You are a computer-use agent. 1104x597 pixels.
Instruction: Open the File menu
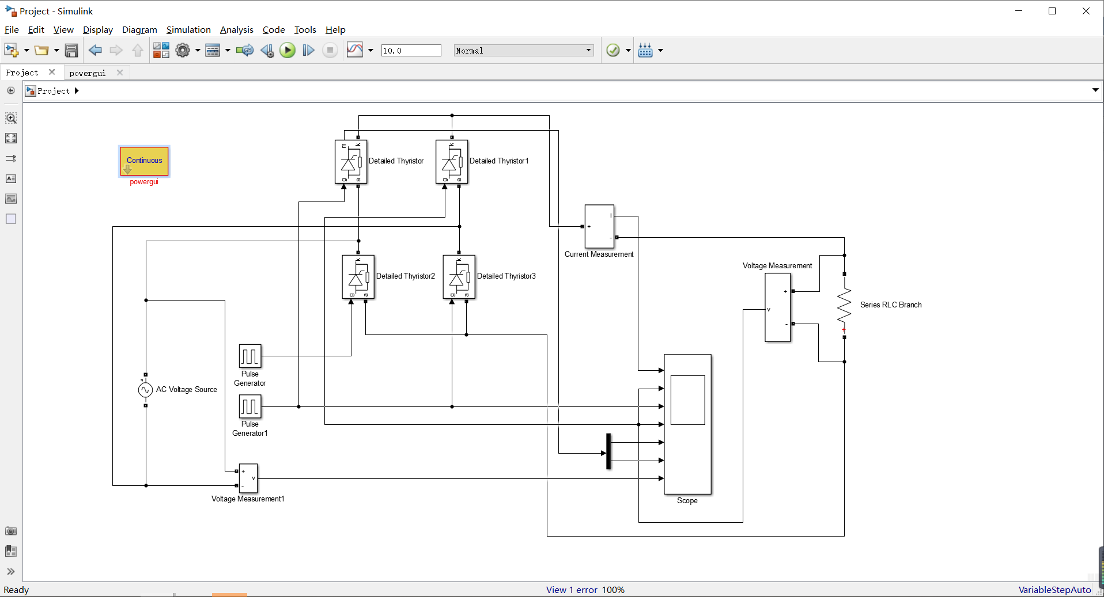[12, 30]
